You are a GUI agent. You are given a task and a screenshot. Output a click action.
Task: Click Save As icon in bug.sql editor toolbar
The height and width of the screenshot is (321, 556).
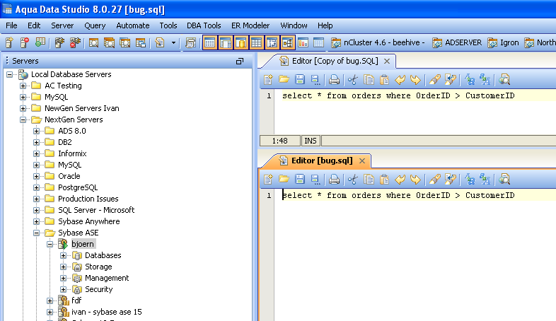click(x=315, y=180)
